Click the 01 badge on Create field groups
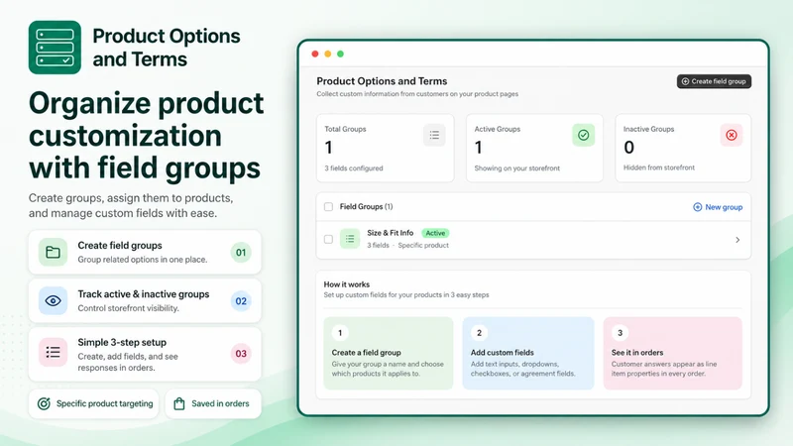Screen dimensions: 793x446 (241, 253)
